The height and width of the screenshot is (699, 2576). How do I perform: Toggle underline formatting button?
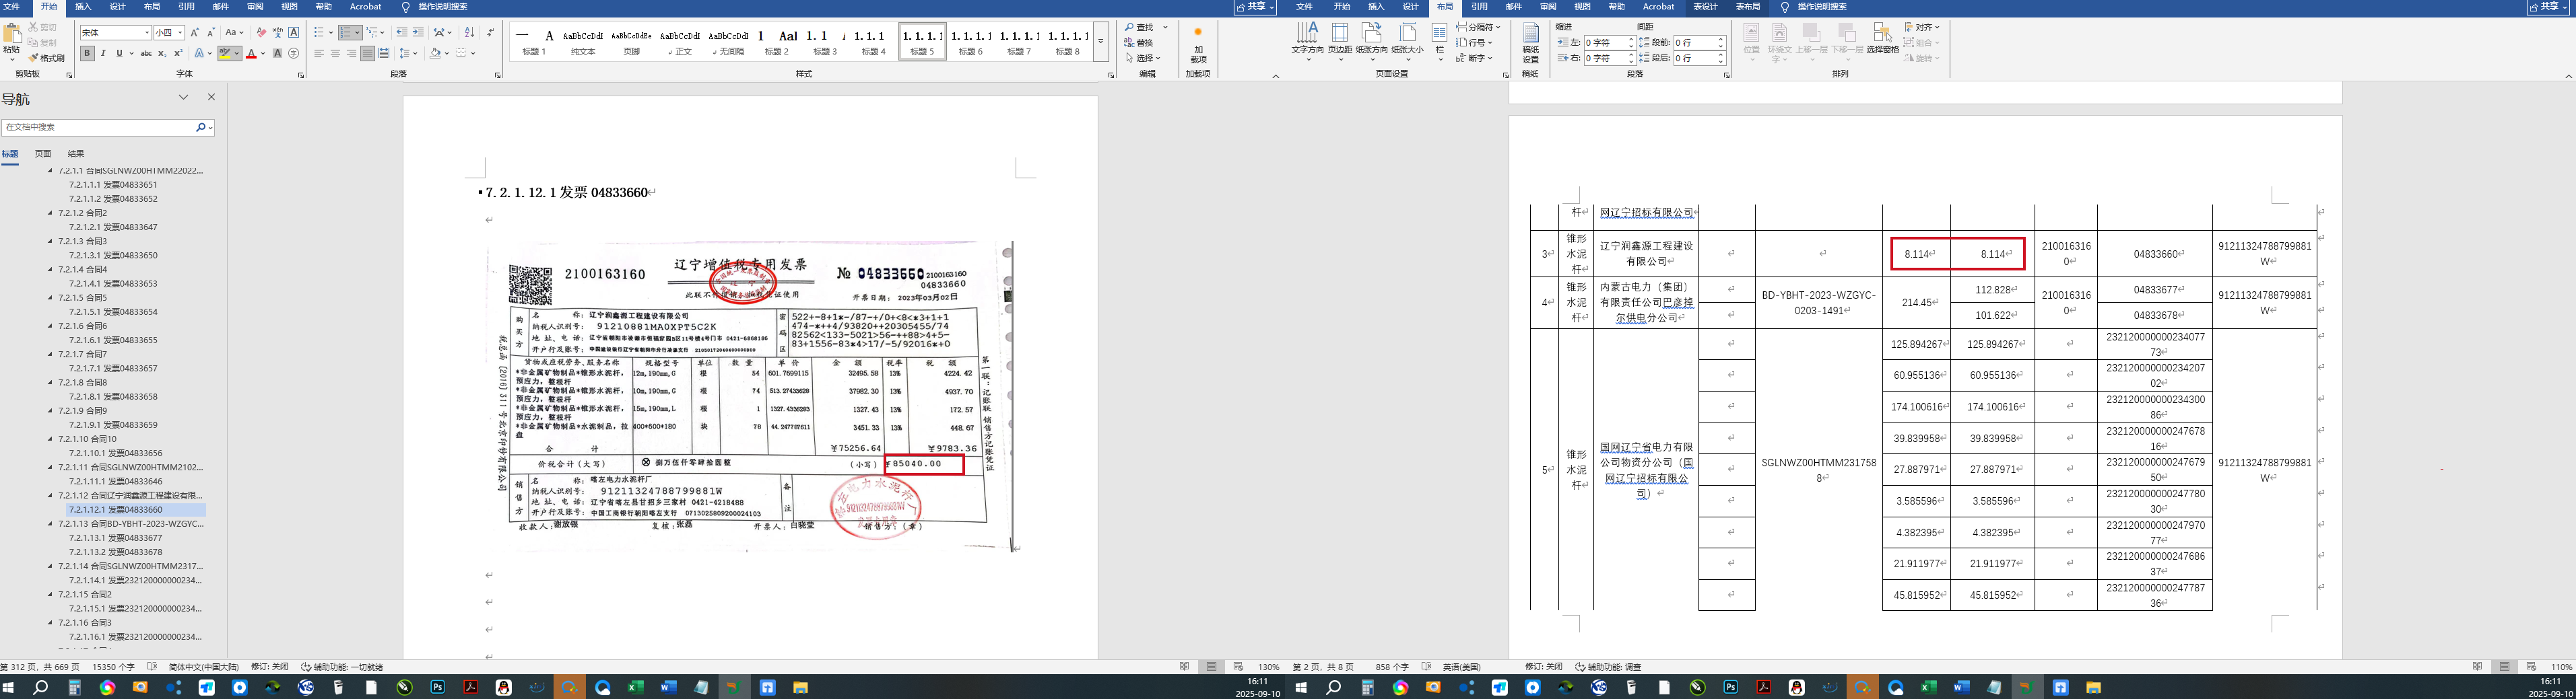(x=119, y=53)
